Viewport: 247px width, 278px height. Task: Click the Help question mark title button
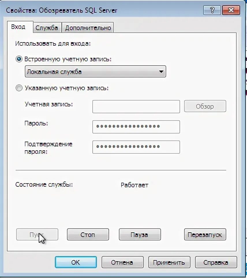click(212, 10)
